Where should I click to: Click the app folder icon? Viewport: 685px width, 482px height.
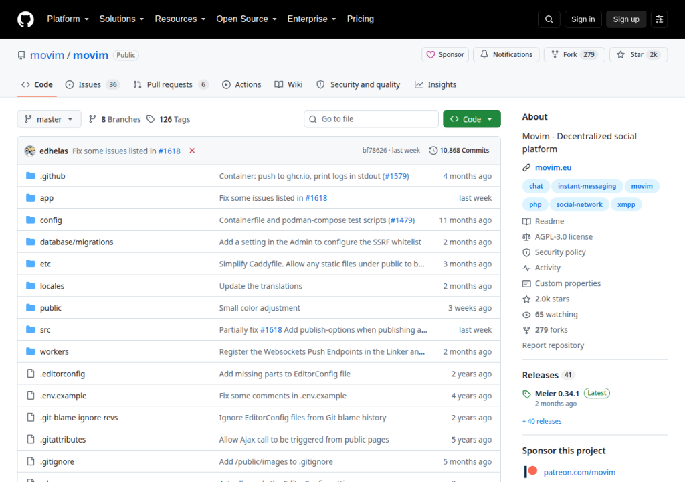(x=30, y=197)
